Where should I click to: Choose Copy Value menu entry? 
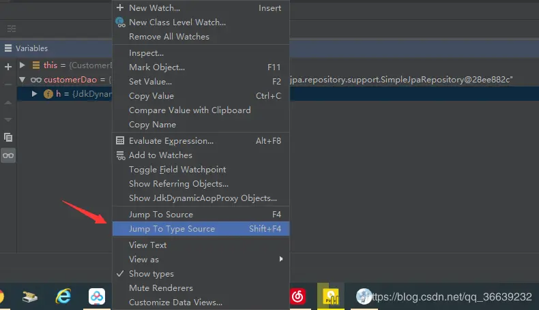201,96
